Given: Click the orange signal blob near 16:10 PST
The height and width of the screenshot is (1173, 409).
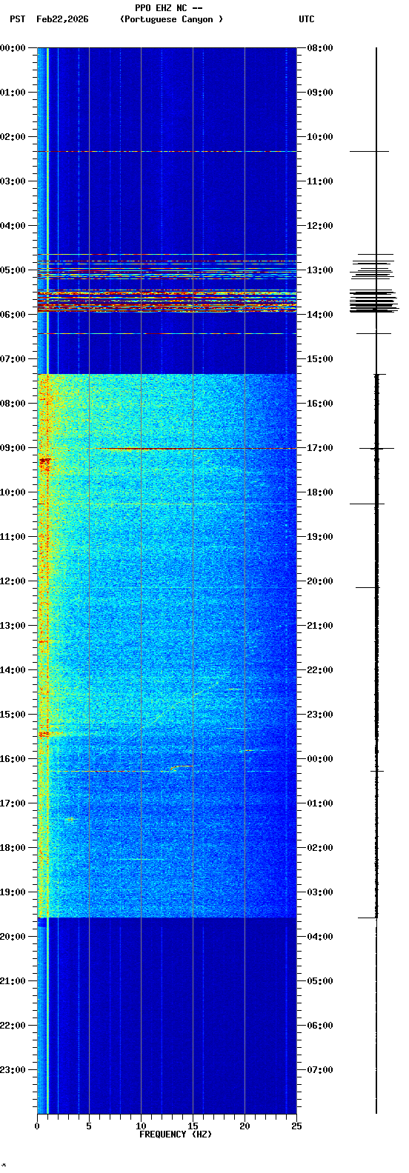Looking at the screenshot, I should [182, 767].
